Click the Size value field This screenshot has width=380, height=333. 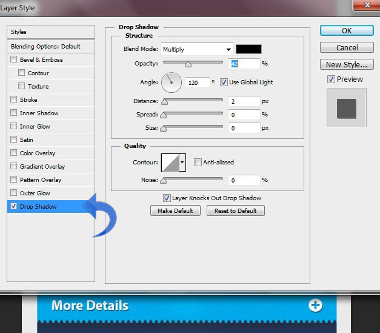244,128
